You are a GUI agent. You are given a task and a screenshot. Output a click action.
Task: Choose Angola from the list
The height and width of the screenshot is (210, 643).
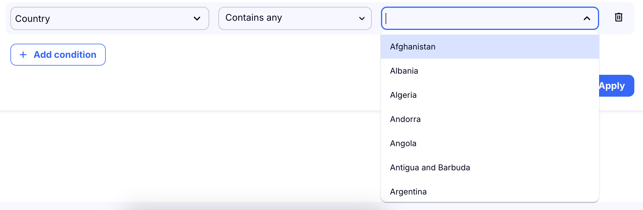(403, 144)
